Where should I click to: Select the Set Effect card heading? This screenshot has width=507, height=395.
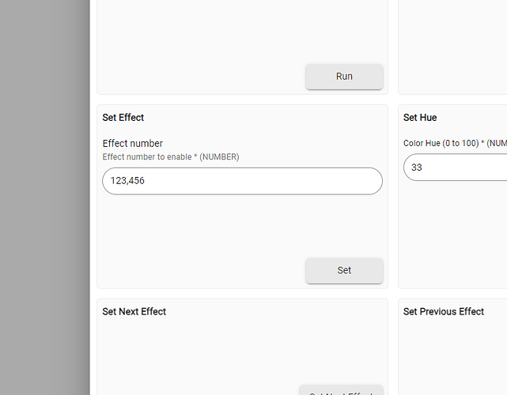point(123,118)
